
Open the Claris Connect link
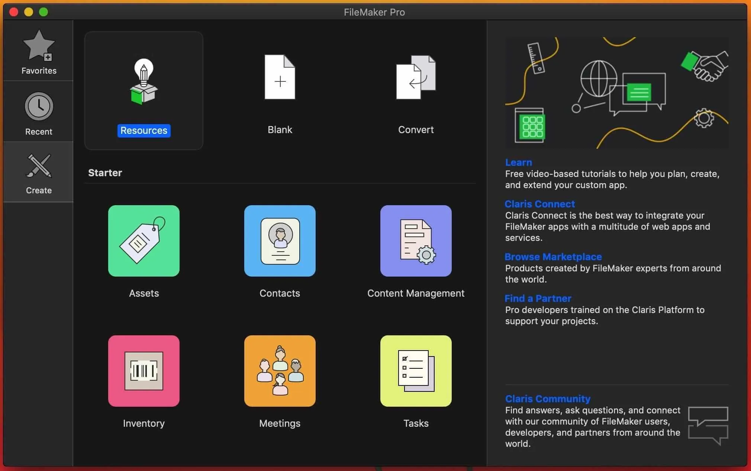pos(539,204)
